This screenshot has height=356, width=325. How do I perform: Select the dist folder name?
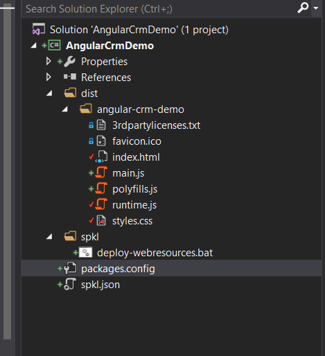point(89,94)
